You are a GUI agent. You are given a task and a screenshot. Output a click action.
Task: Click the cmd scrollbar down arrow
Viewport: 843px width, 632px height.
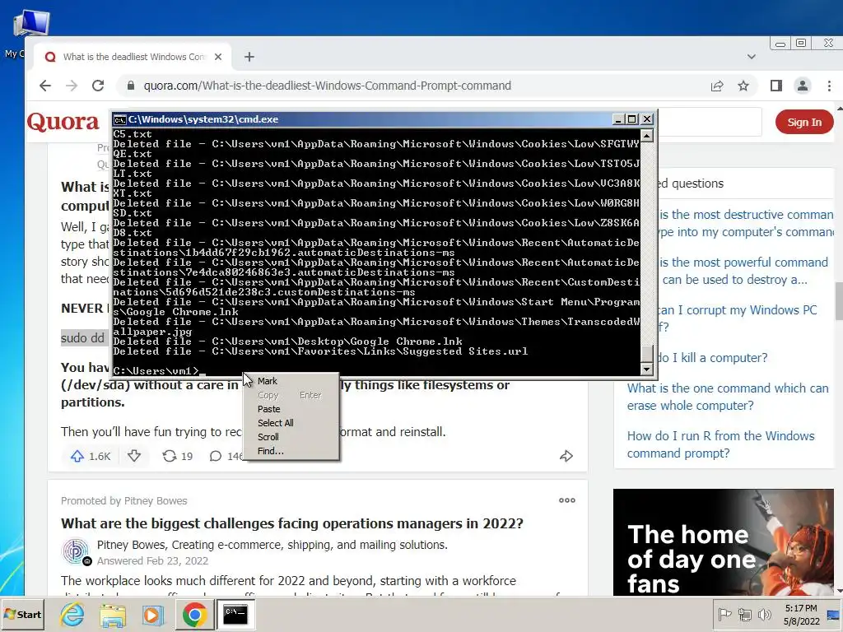tap(647, 369)
